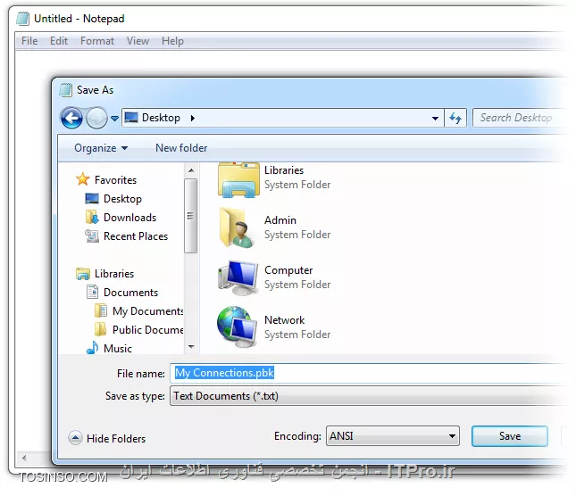Viewport: 576px width, 496px height.
Task: Open the View menu in Notepad
Action: pyautogui.click(x=138, y=41)
